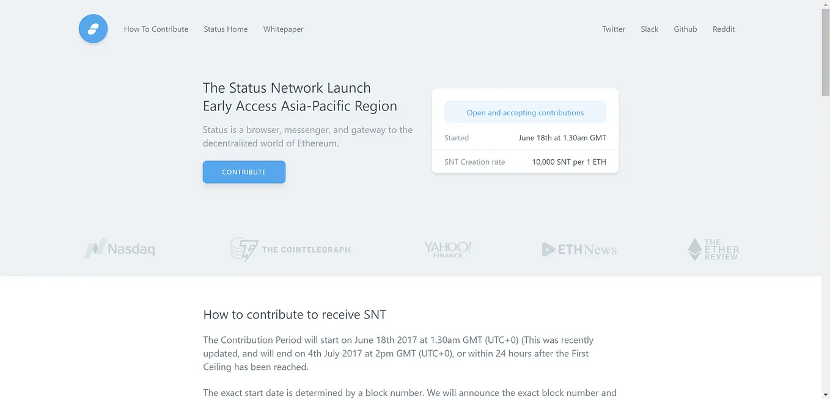Open How To Contribute nav item

coord(156,29)
